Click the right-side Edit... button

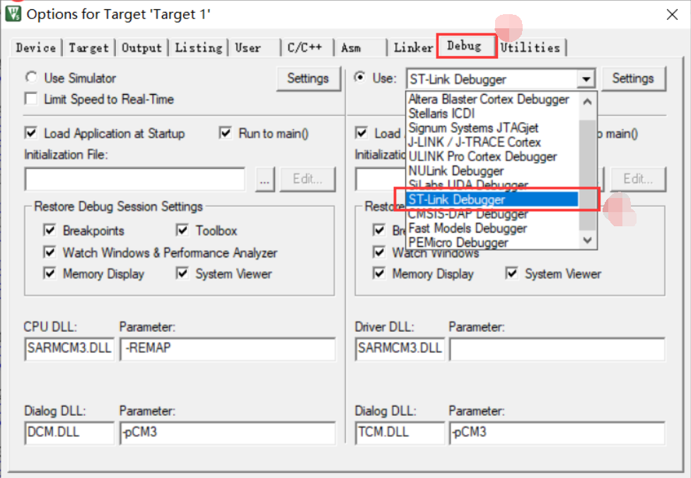(x=638, y=179)
